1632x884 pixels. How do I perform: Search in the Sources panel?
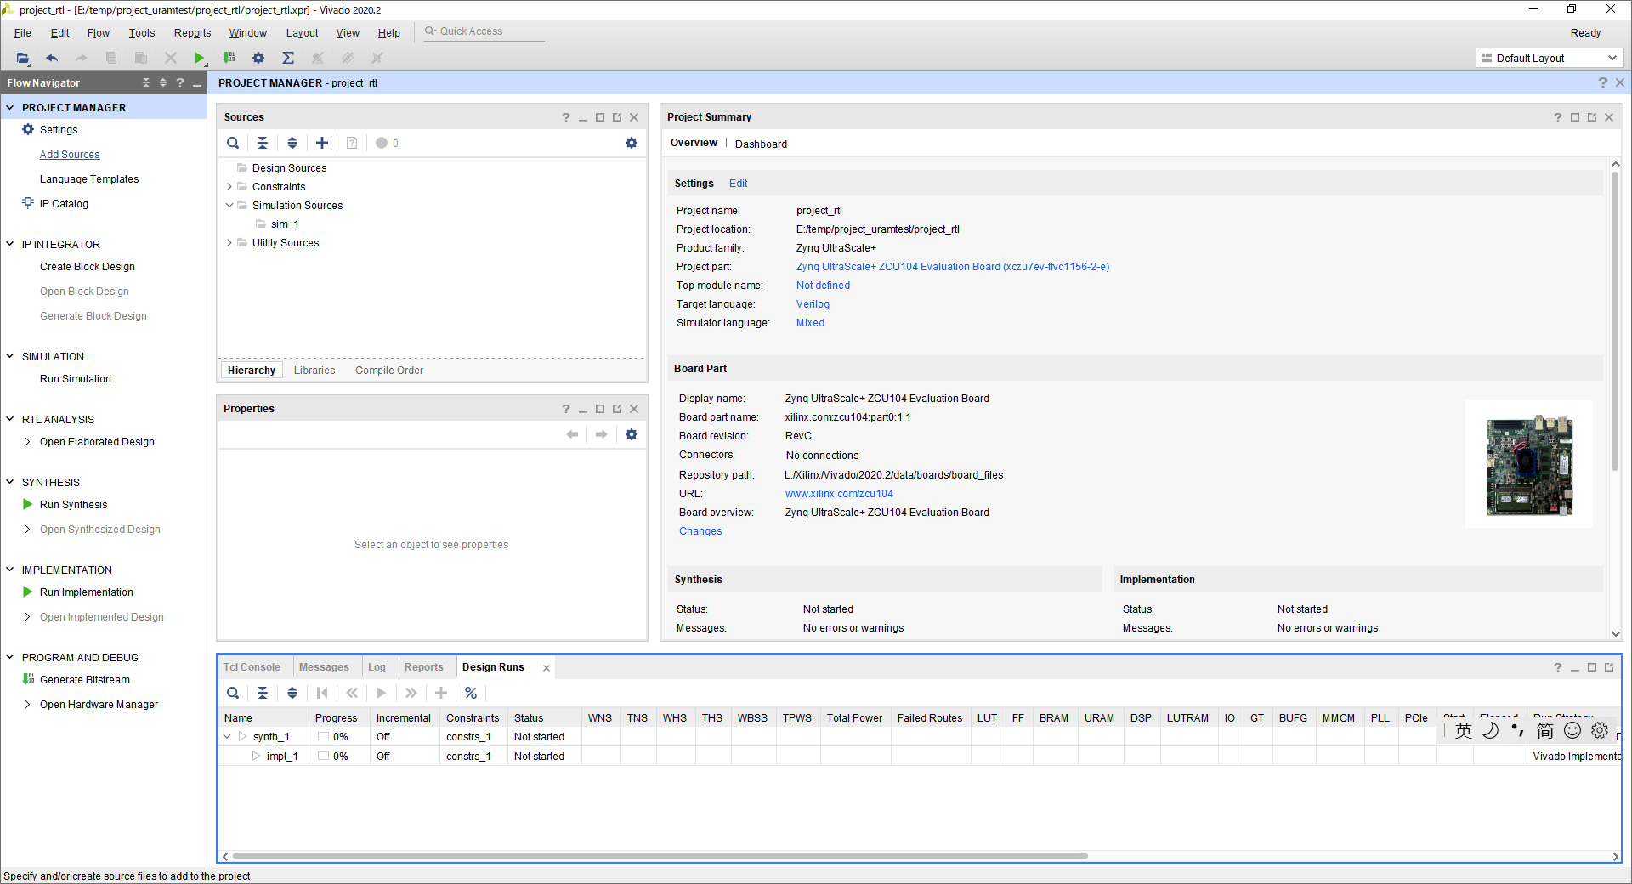click(233, 143)
